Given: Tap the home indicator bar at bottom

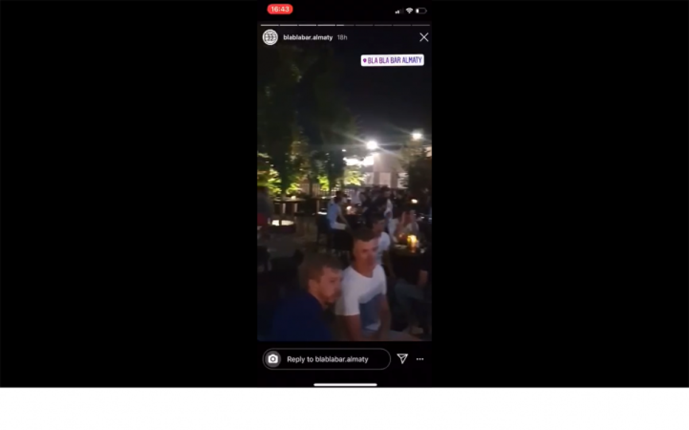Looking at the screenshot, I should point(345,385).
